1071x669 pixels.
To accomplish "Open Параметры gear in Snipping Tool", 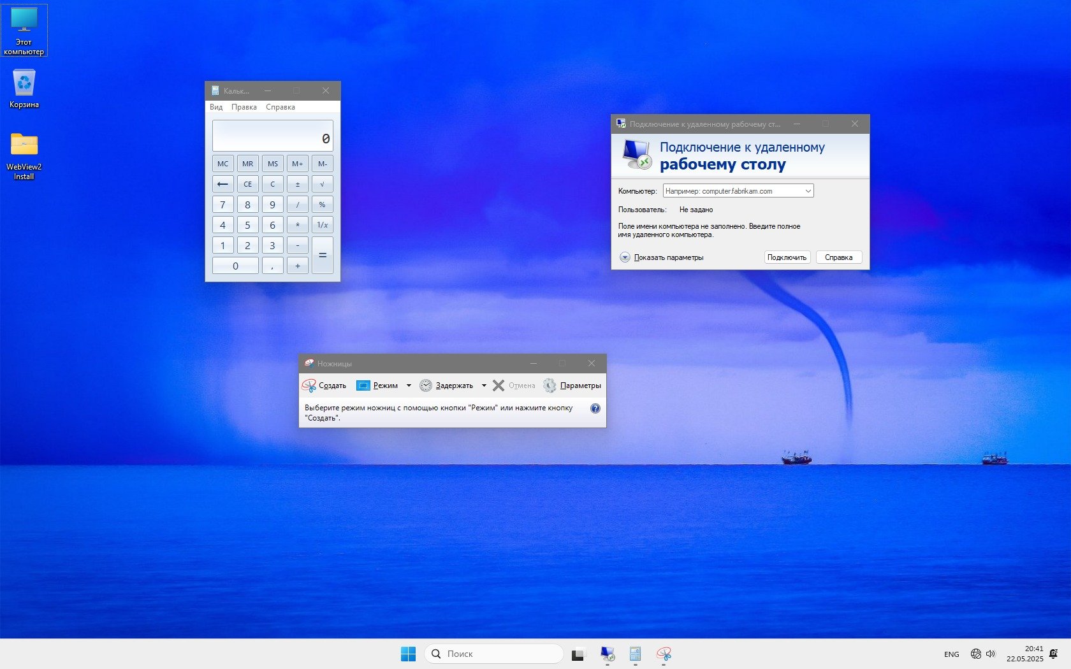I will (x=550, y=385).
